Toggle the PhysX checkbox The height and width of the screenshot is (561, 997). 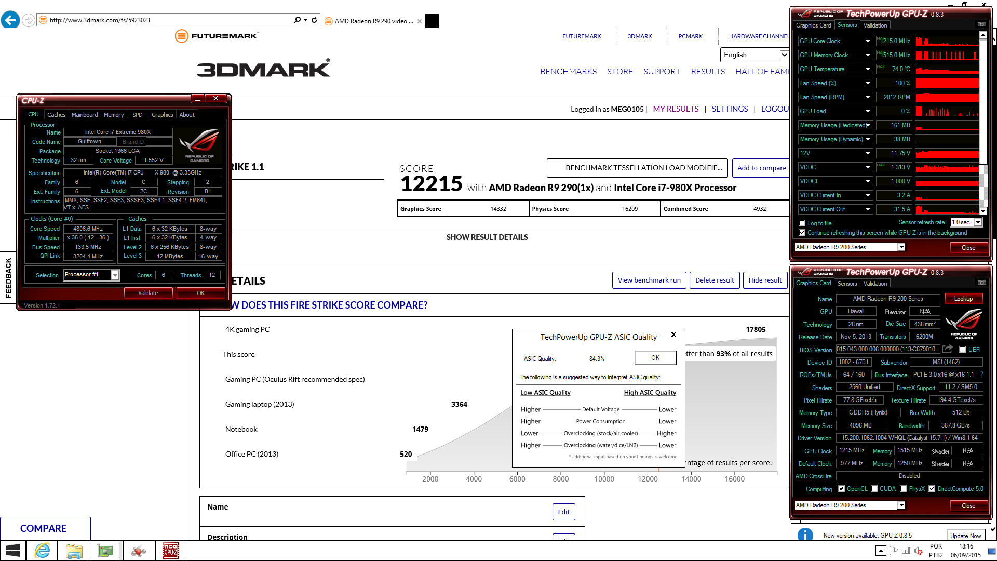pos(904,488)
